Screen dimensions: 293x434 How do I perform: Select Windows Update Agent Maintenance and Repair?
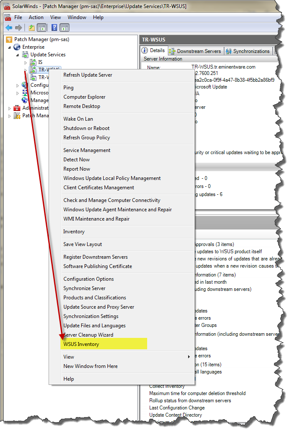click(118, 210)
